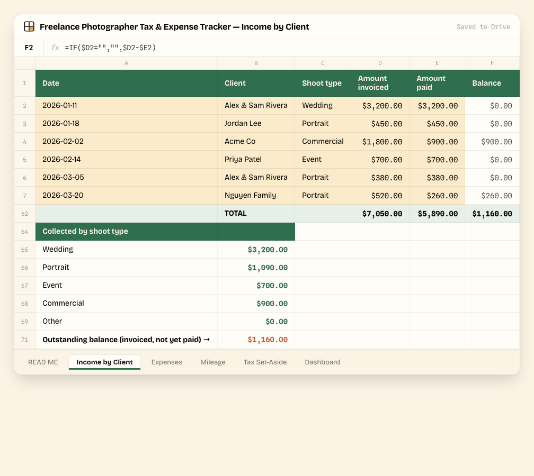Go to the Tax Set-Aside tab
The height and width of the screenshot is (476, 534).
point(265,362)
